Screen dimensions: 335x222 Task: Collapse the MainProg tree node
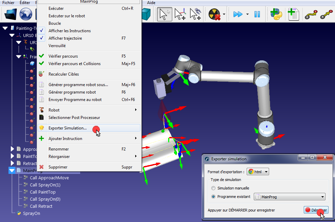pos(12,170)
